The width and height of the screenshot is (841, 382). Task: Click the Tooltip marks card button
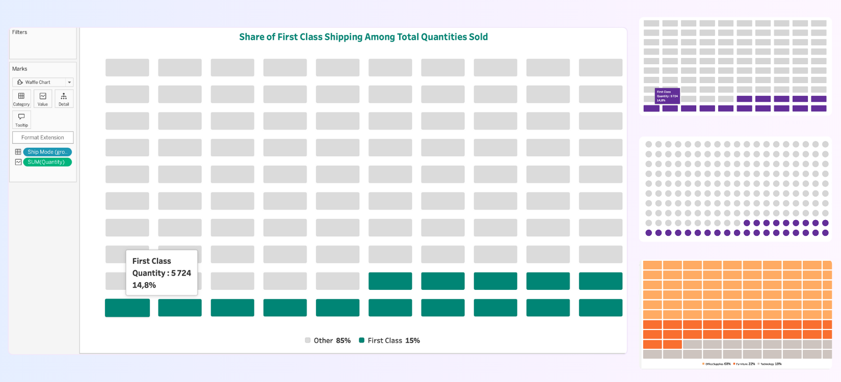pyautogui.click(x=21, y=120)
